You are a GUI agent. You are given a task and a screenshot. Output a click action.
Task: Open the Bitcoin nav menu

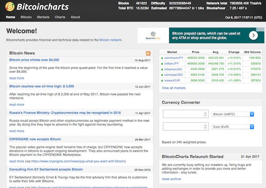click(26, 17)
